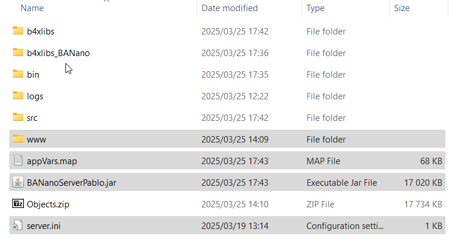Sort by Size column header
Screen dimensions: 467x250
402,8
